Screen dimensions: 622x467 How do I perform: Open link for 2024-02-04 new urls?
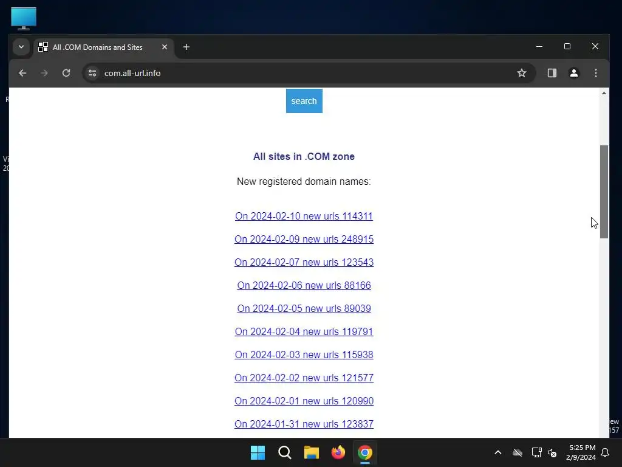304,331
